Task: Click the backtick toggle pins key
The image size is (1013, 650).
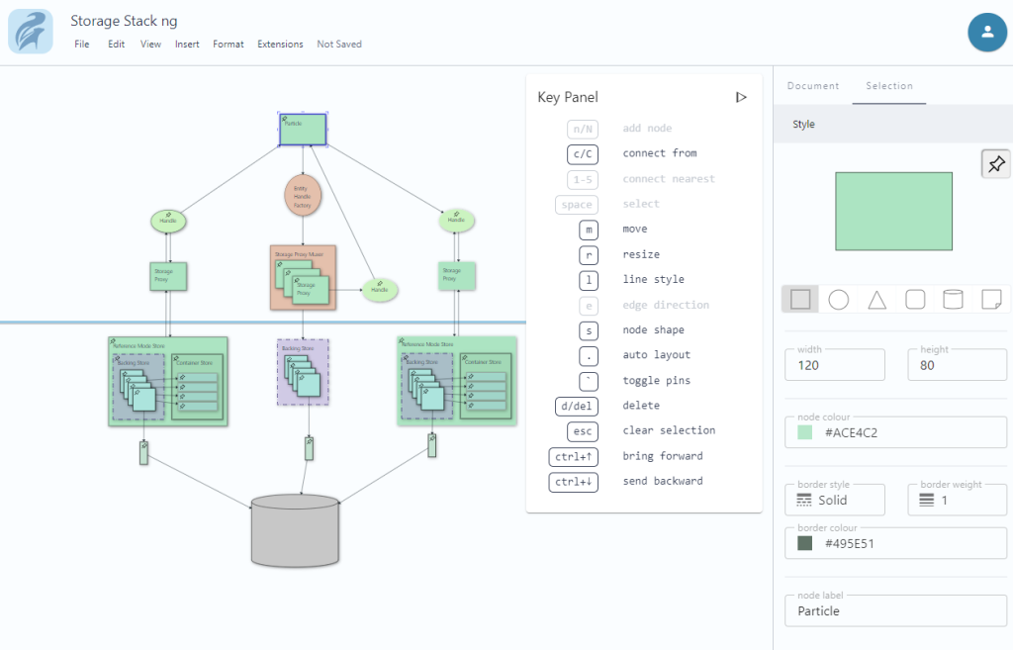Action: tap(589, 381)
